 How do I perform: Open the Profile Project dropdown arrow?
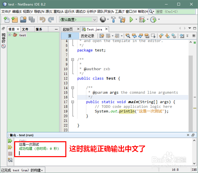click(x=159, y=20)
